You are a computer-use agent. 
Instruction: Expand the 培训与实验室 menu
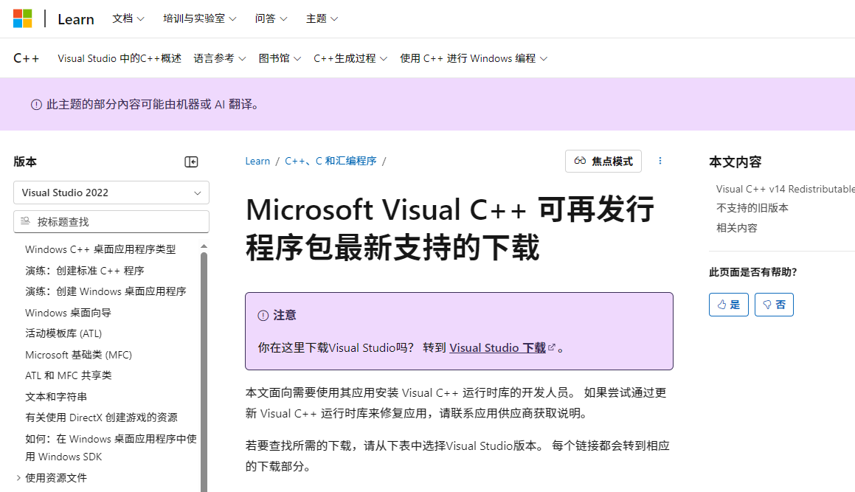click(199, 18)
